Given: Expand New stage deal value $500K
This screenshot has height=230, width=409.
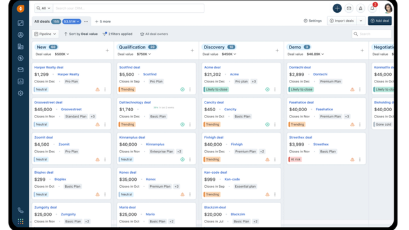Looking at the screenshot, I should coord(62,54).
